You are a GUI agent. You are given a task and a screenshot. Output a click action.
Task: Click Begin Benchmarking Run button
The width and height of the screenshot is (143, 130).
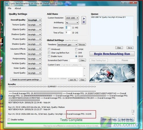[112, 54]
